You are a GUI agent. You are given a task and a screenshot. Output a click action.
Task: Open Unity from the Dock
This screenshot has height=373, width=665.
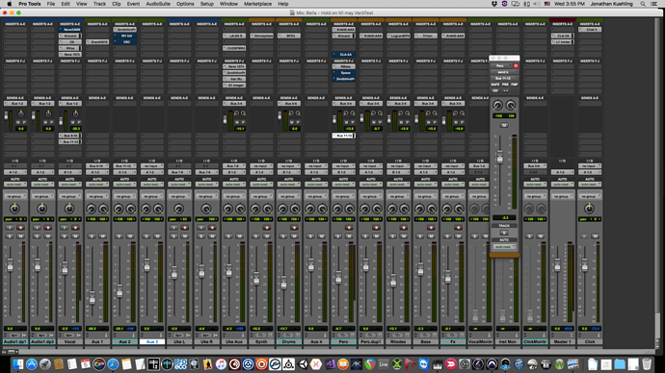tap(303, 364)
